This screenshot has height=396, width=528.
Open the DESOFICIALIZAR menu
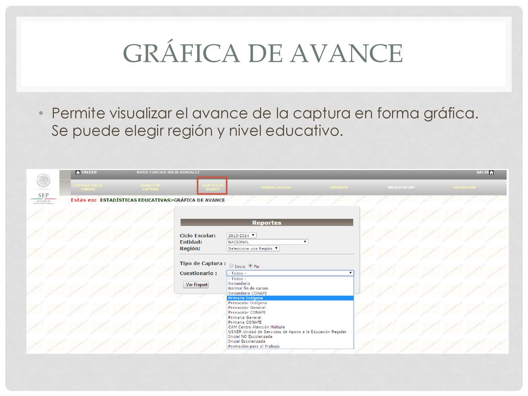pyautogui.click(x=276, y=187)
